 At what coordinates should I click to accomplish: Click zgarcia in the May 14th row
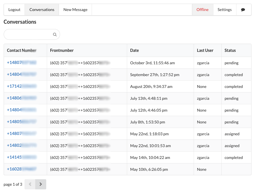203,158
